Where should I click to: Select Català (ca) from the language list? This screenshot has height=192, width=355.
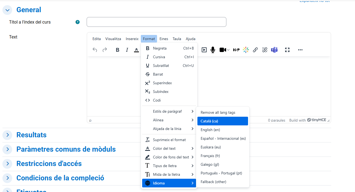(x=223, y=121)
